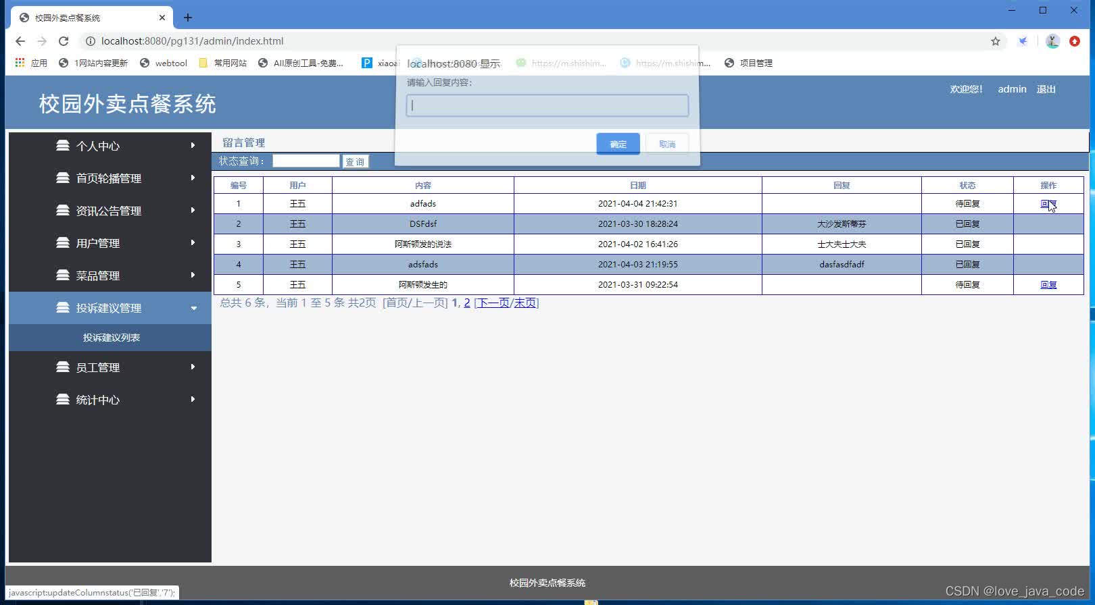Focus the reply content input field
Viewport: 1095px width, 605px height.
[x=547, y=105]
